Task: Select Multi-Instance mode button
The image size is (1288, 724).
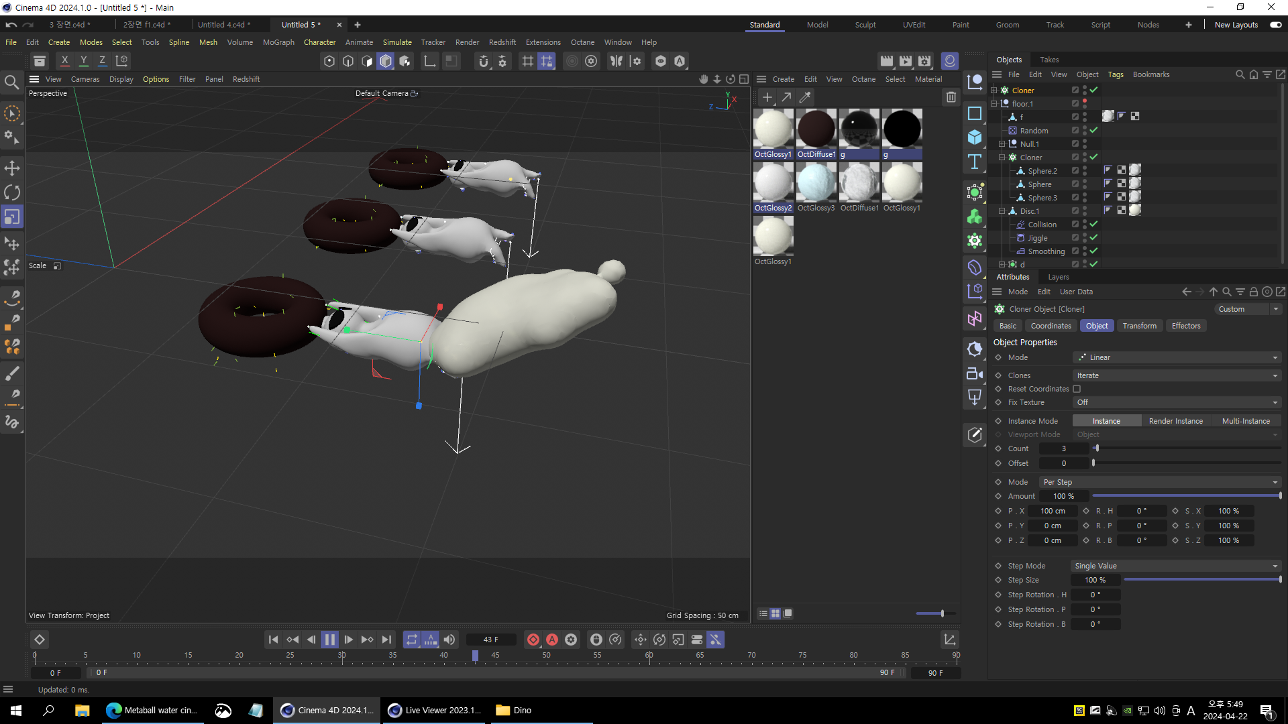Action: (1246, 421)
